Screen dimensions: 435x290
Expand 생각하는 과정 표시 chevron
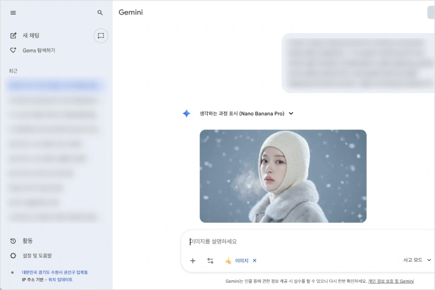(291, 113)
